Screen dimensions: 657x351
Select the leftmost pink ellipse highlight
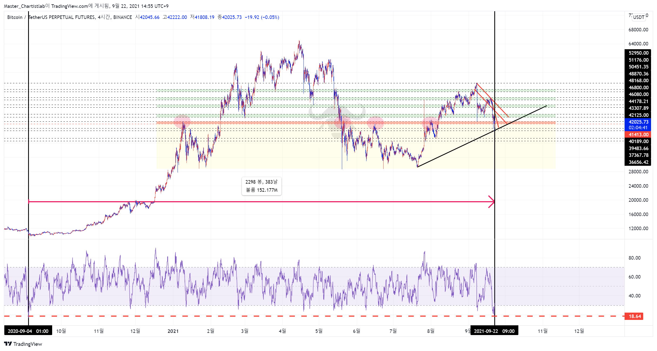(x=182, y=121)
